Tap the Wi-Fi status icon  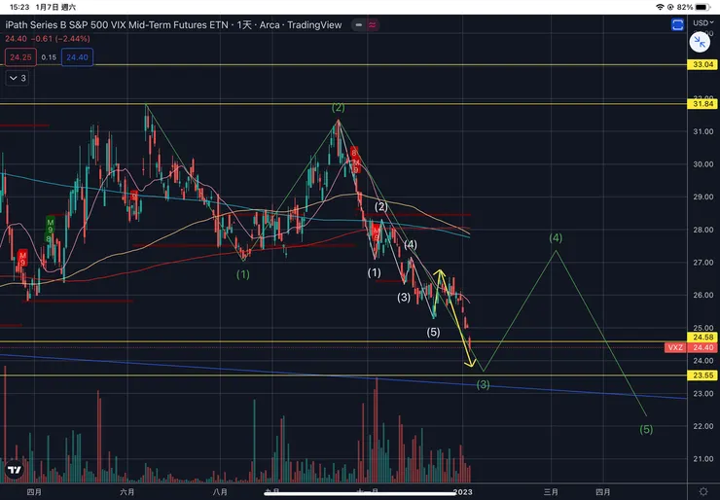tap(660, 7)
